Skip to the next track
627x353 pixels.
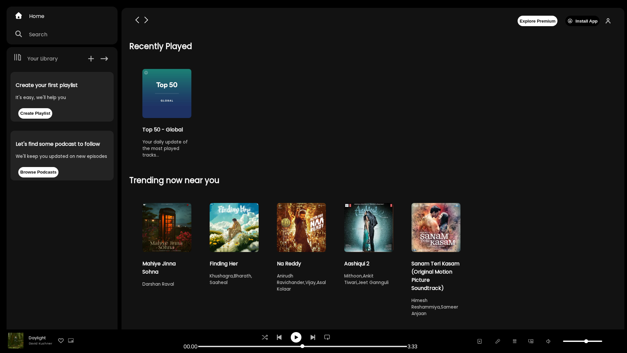(x=313, y=337)
